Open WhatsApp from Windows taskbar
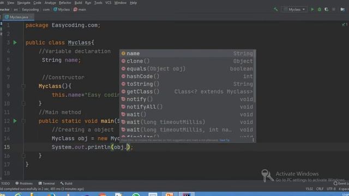 [136, 194]
